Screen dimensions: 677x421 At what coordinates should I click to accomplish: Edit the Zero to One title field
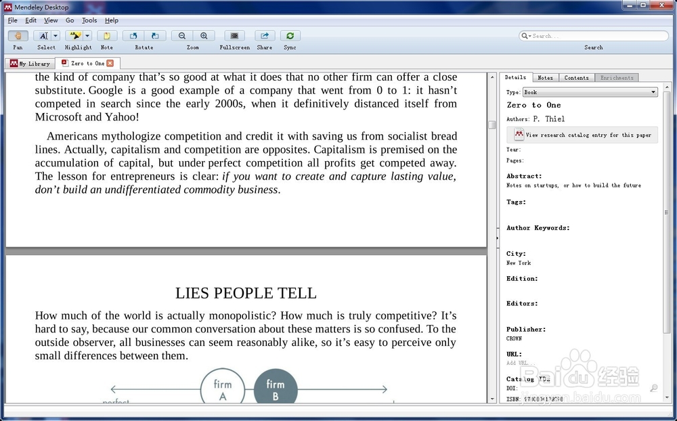pos(533,105)
